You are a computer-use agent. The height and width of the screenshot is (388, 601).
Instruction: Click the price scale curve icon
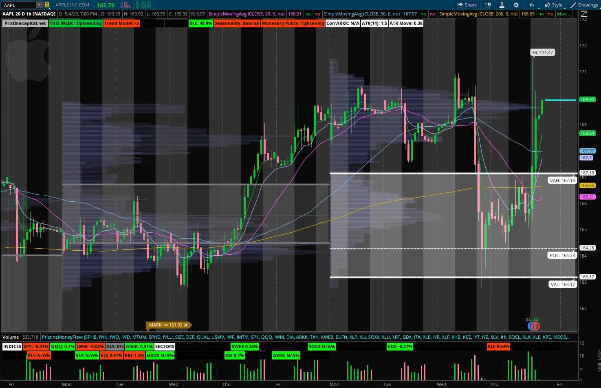coord(583,14)
